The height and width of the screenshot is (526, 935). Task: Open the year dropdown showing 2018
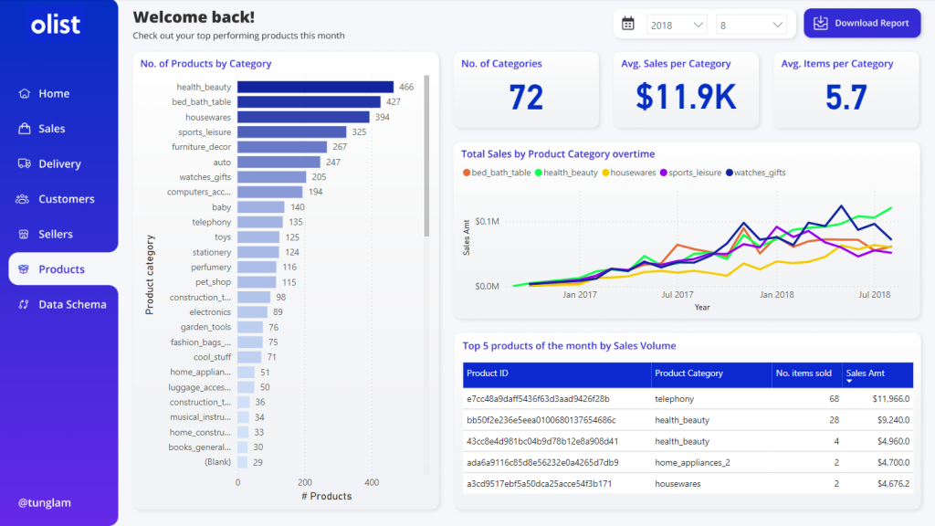[677, 25]
